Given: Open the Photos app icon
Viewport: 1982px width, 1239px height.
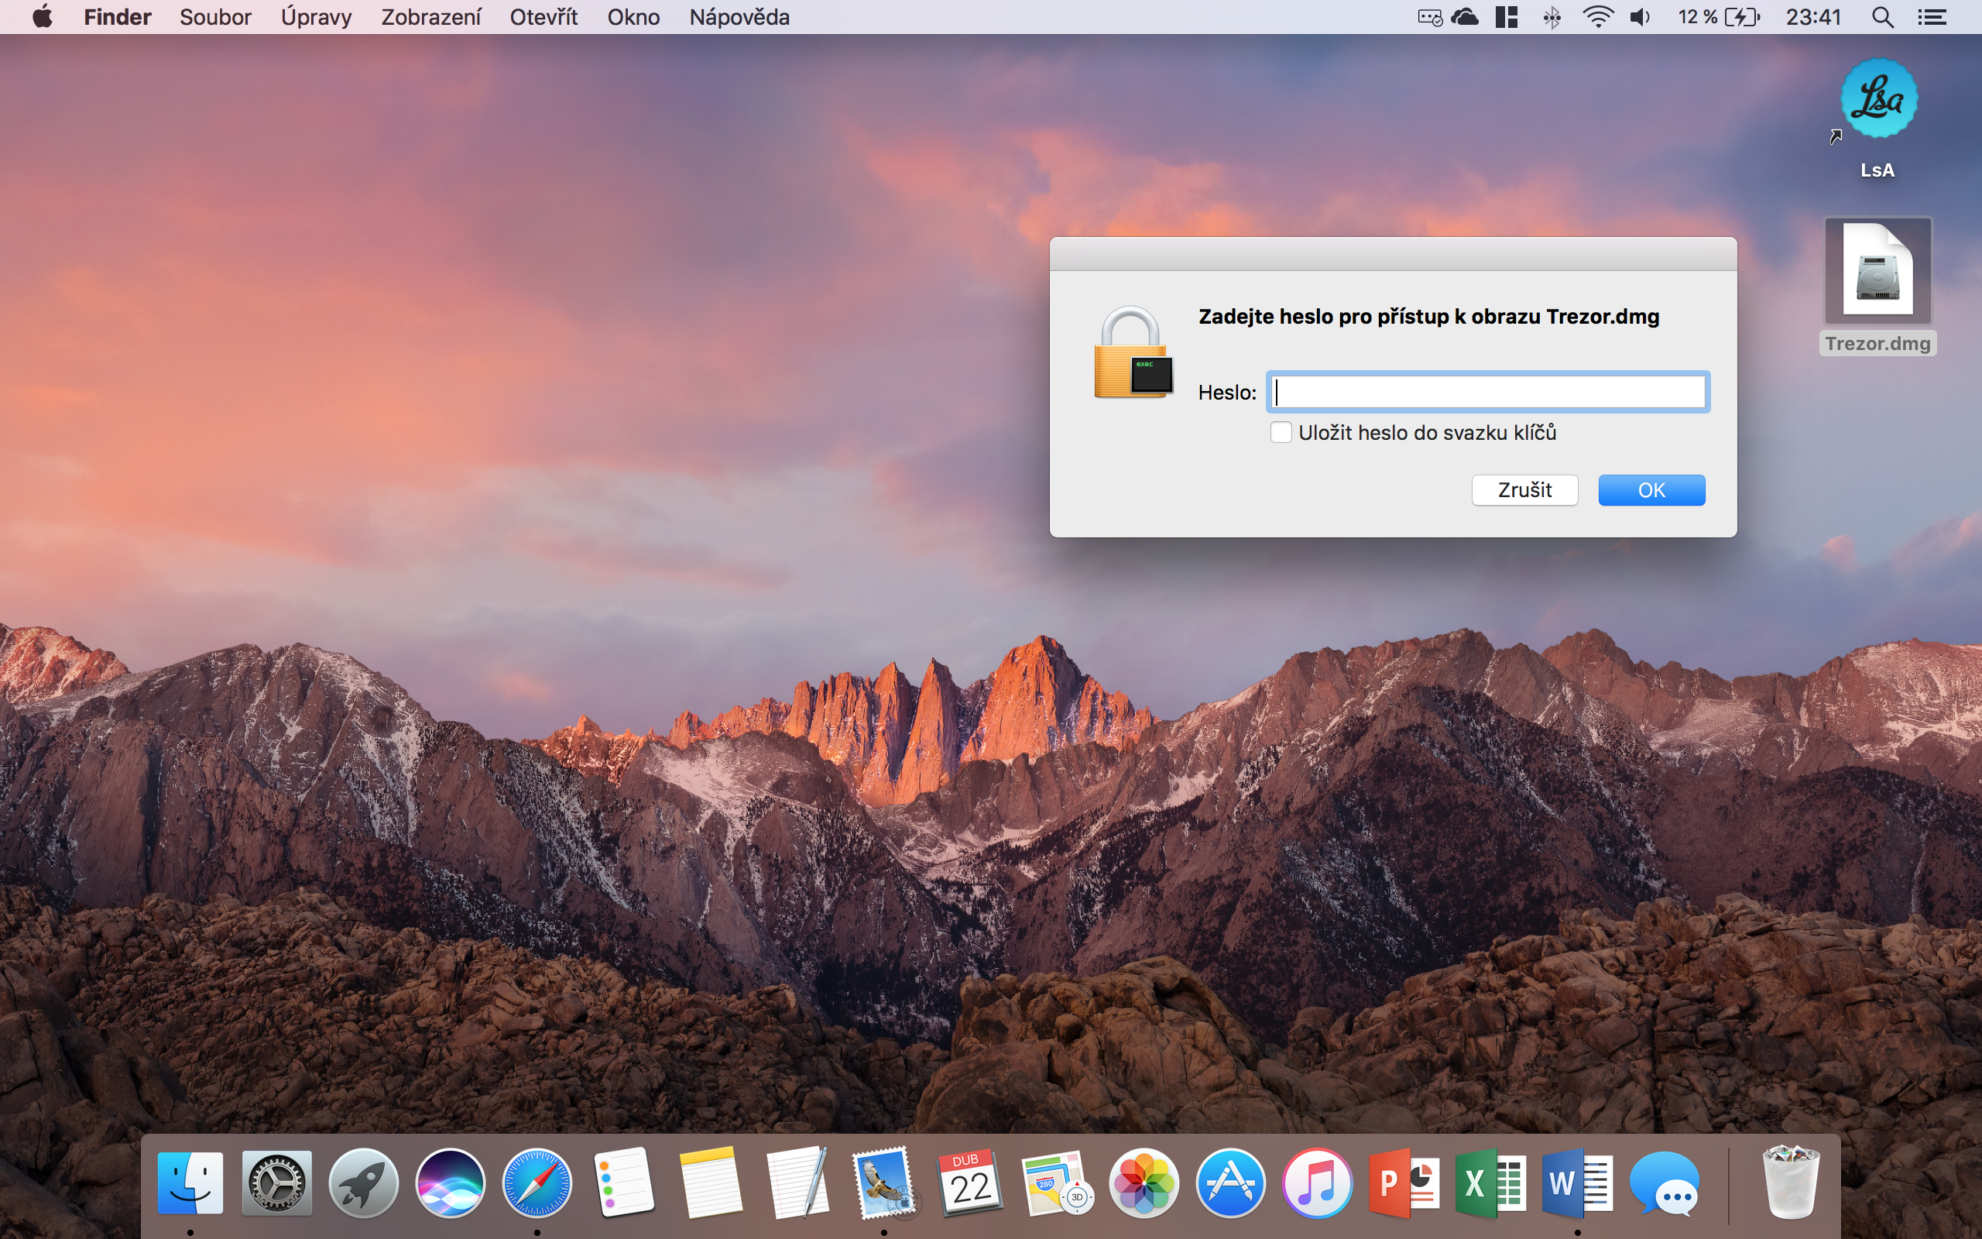Looking at the screenshot, I should [x=1144, y=1183].
